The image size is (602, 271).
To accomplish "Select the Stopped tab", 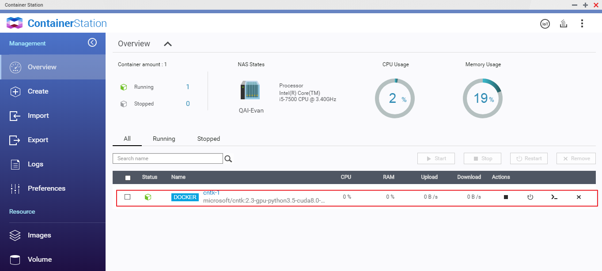I will pyautogui.click(x=208, y=139).
